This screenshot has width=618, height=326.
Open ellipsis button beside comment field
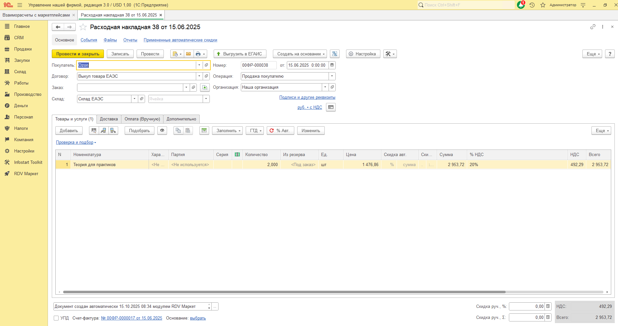(x=215, y=306)
